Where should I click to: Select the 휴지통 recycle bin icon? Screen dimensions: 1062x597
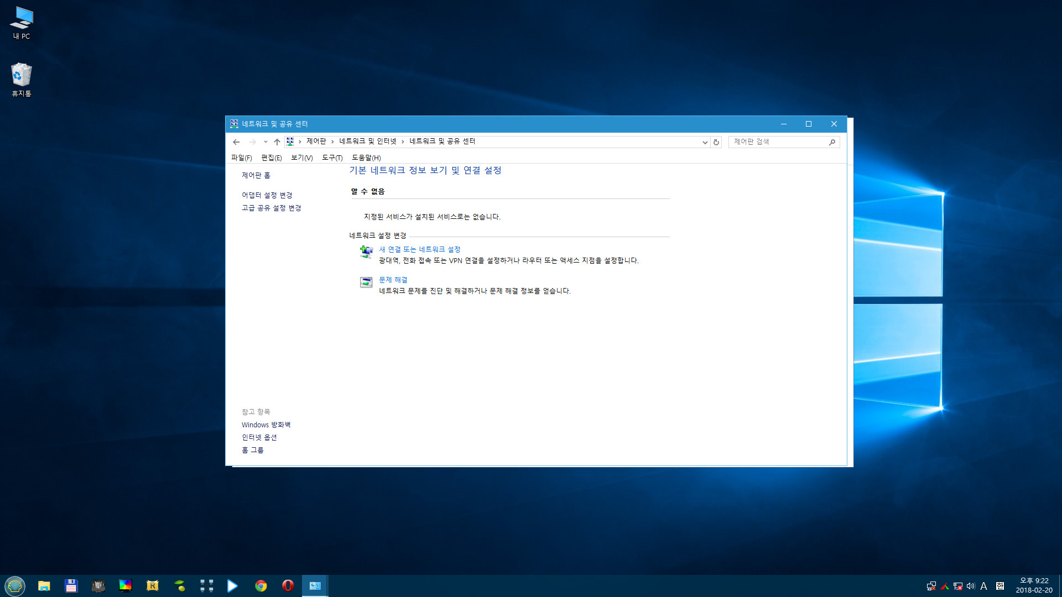(22, 80)
